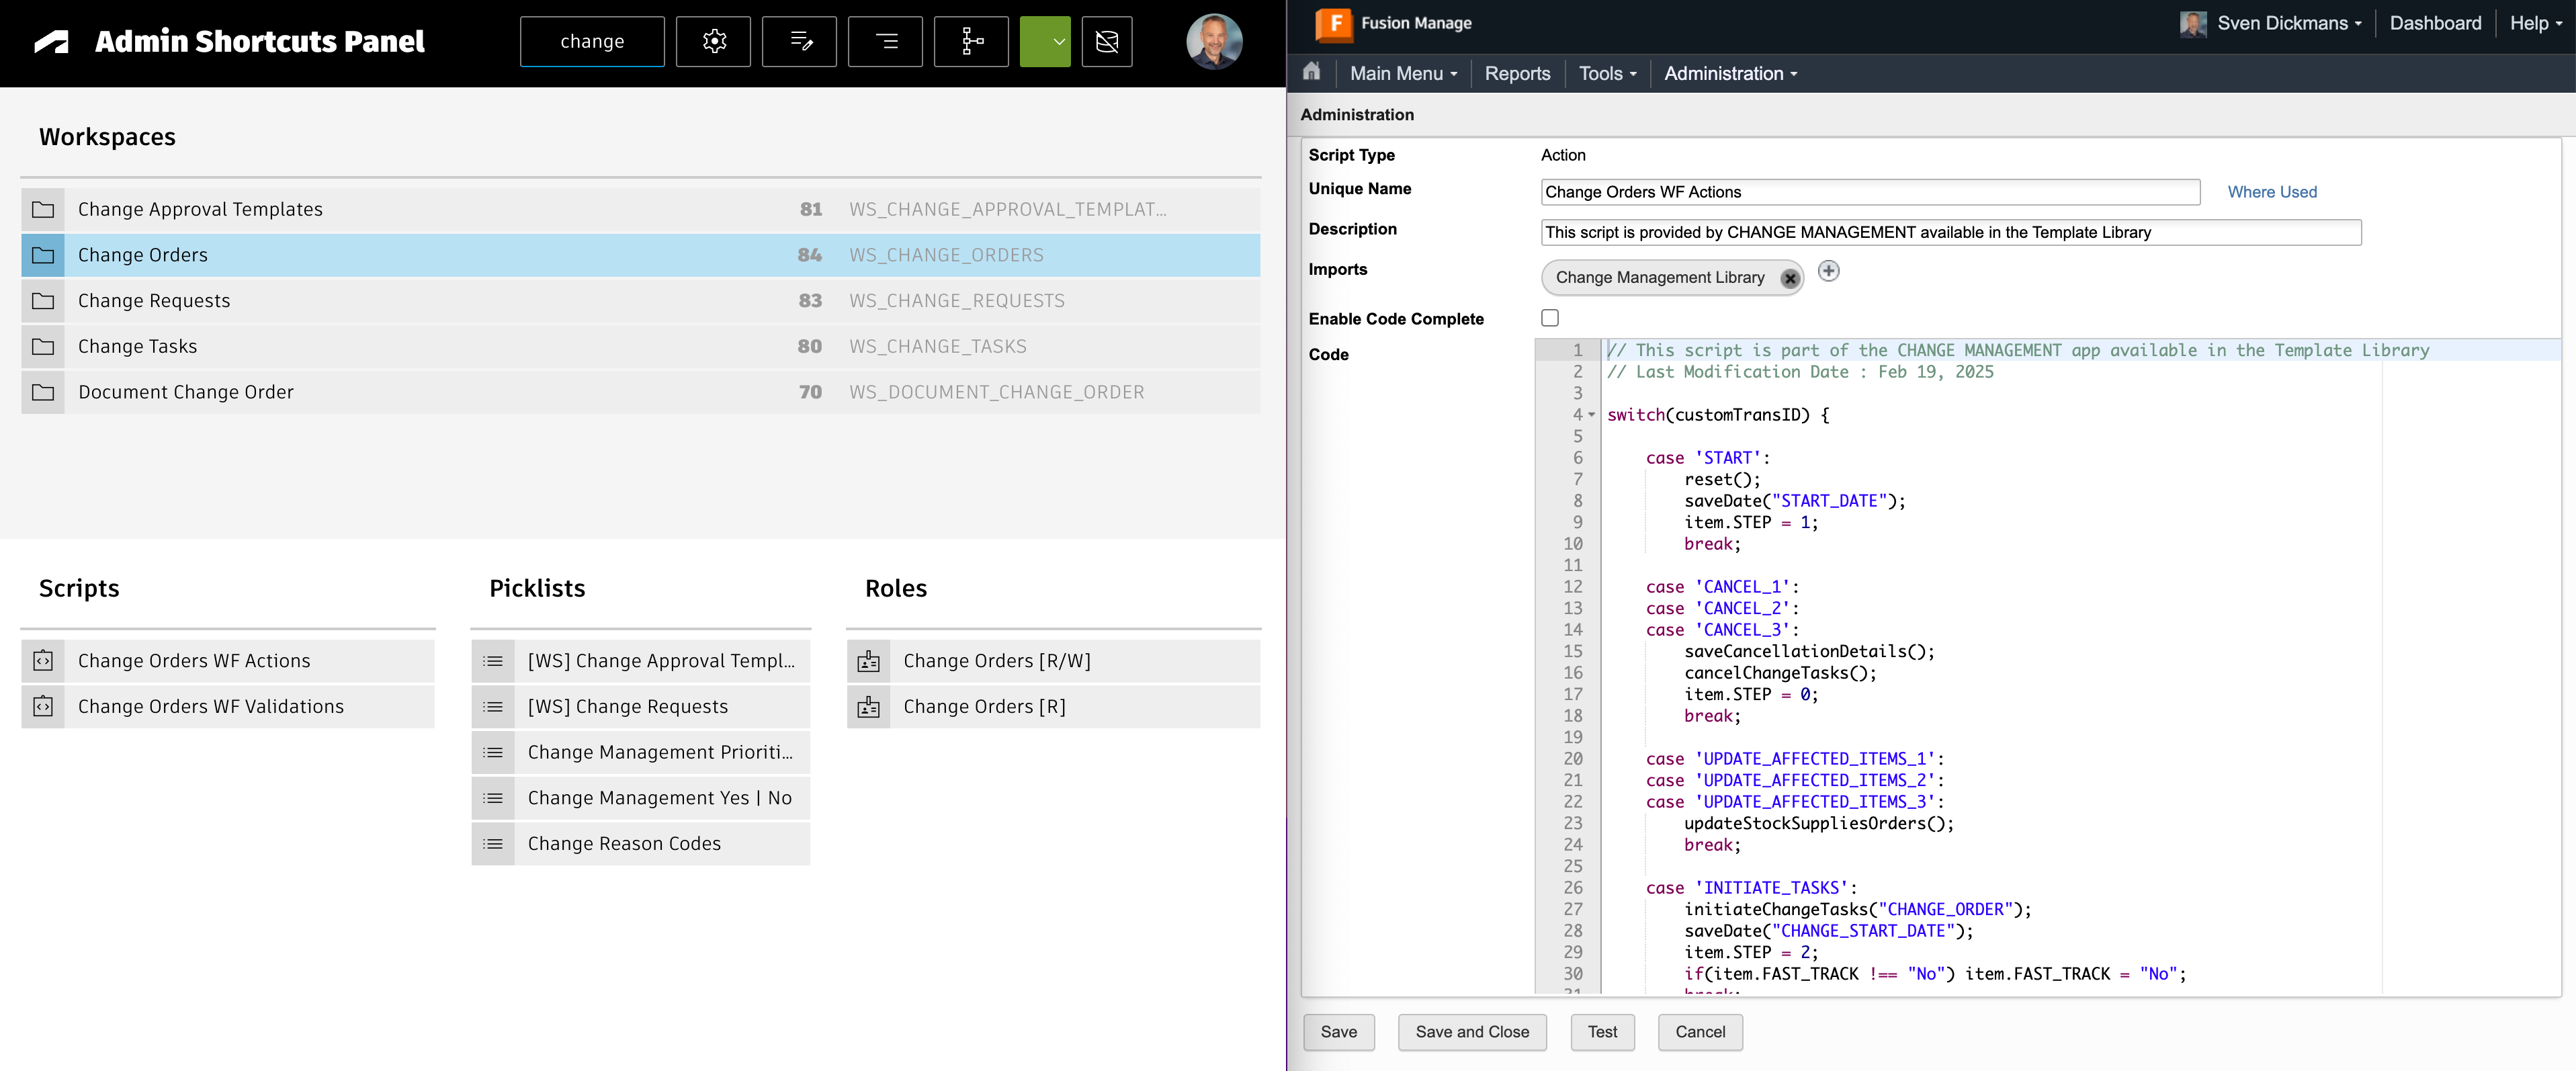Open the Administration dropdown menu
Viewport: 2576px width, 1071px height.
pyautogui.click(x=1730, y=73)
